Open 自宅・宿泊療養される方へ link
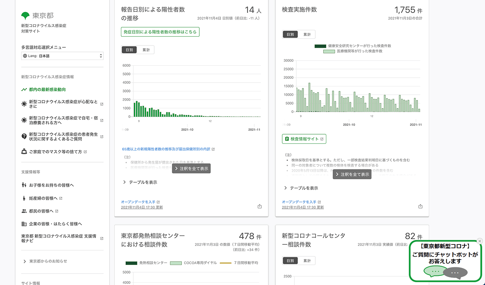The width and height of the screenshot is (485, 285). [x=63, y=121]
